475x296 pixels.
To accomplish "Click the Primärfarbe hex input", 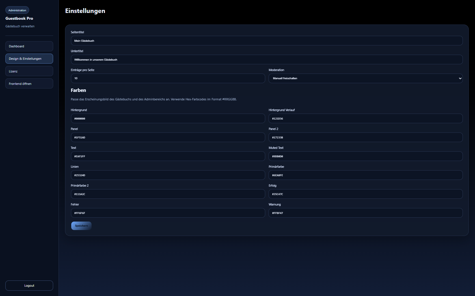I will [x=365, y=175].
